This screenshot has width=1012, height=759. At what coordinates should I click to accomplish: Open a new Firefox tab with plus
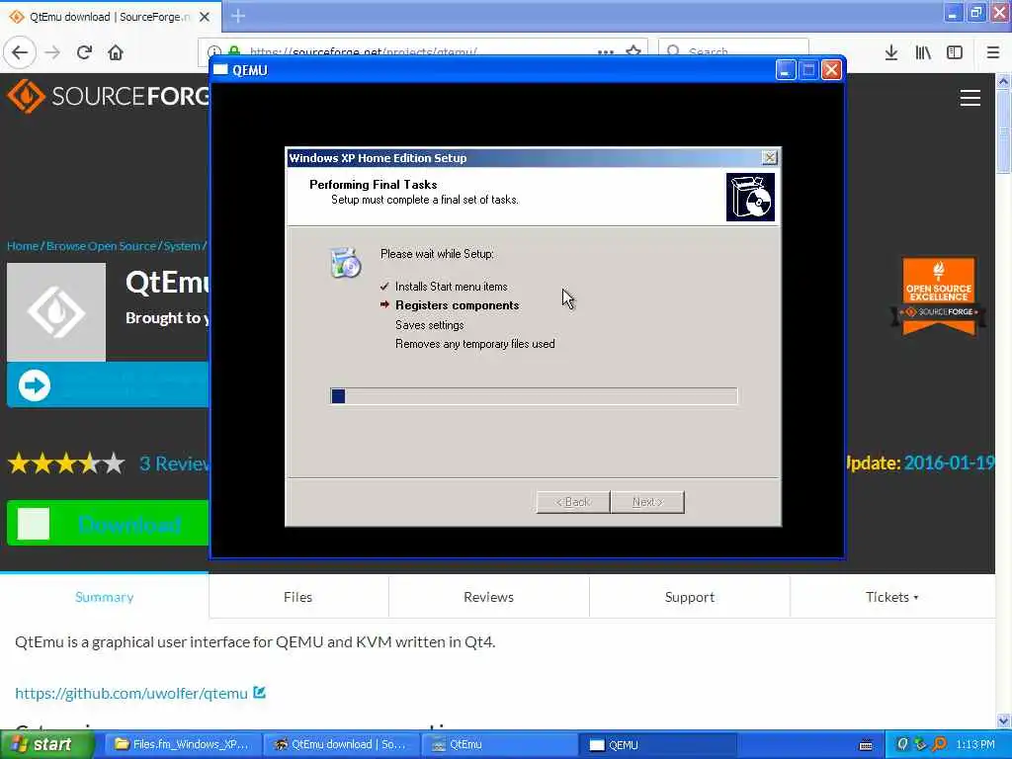238,16
